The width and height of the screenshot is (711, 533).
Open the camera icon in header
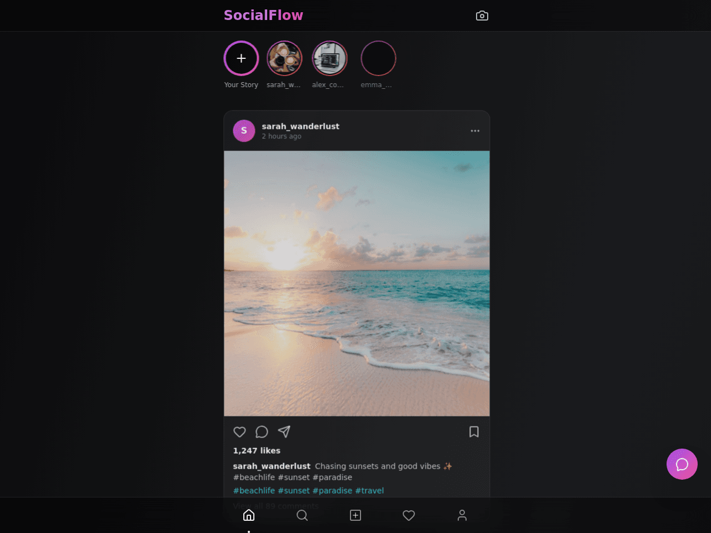(x=482, y=16)
